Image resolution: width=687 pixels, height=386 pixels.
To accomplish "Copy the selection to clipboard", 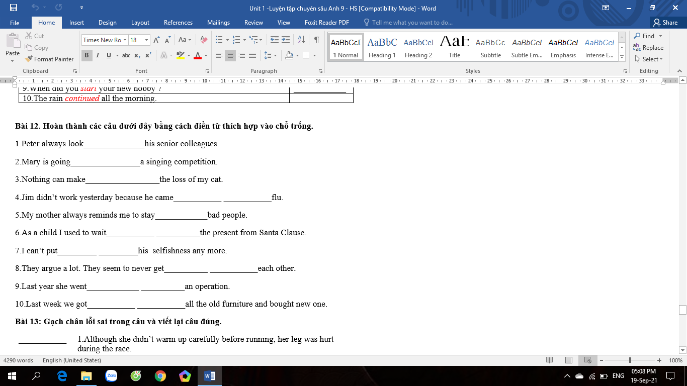I will click(36, 48).
